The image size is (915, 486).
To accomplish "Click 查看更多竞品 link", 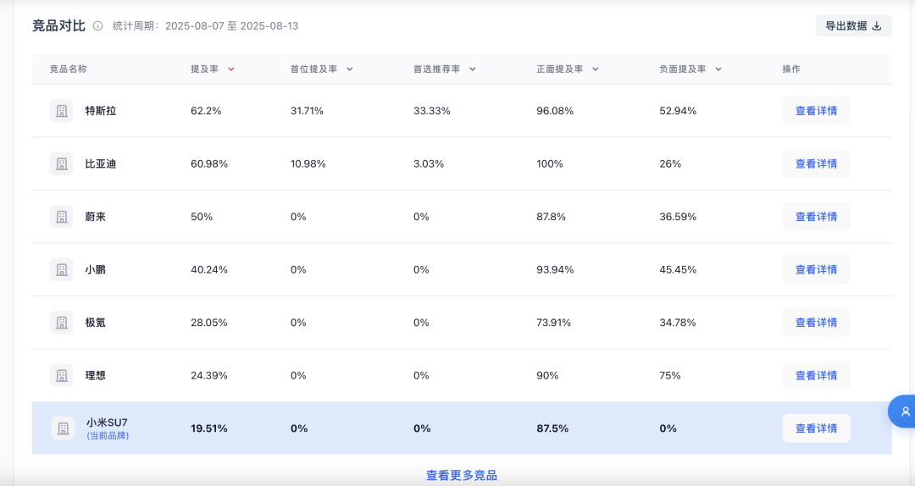I will (462, 476).
